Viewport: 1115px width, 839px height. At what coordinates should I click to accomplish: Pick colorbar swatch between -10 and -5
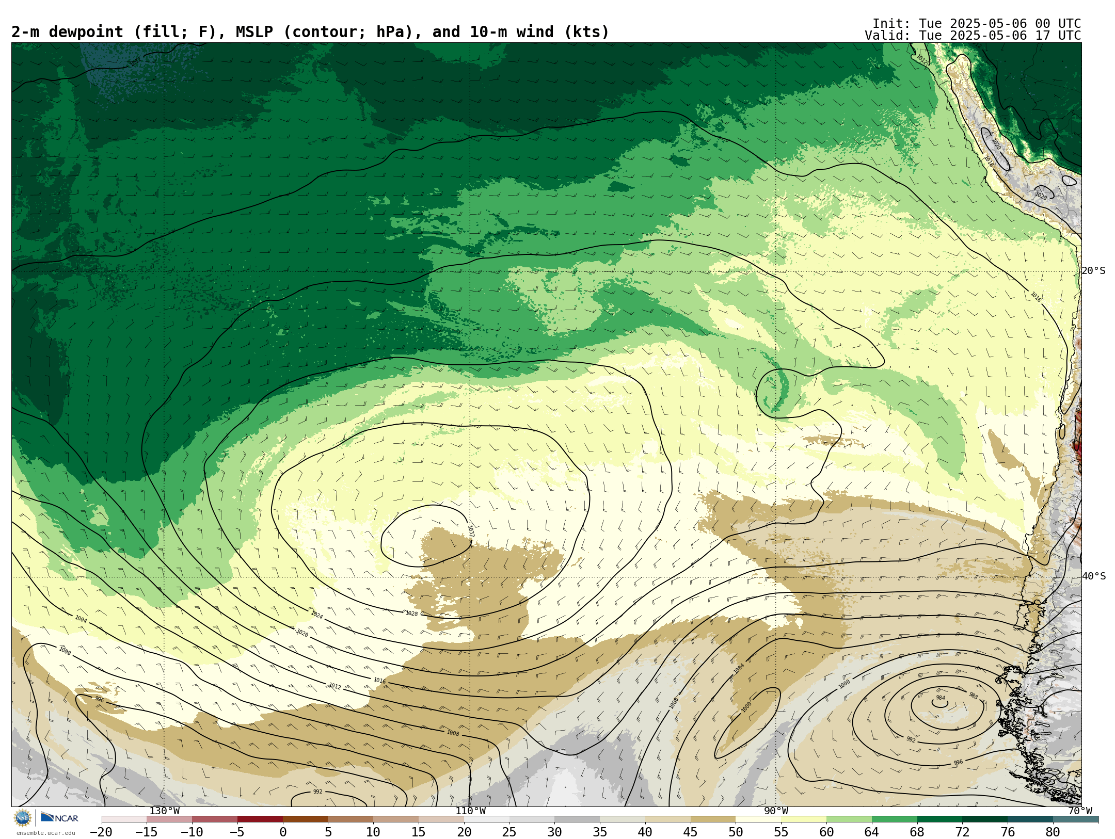[x=215, y=819]
